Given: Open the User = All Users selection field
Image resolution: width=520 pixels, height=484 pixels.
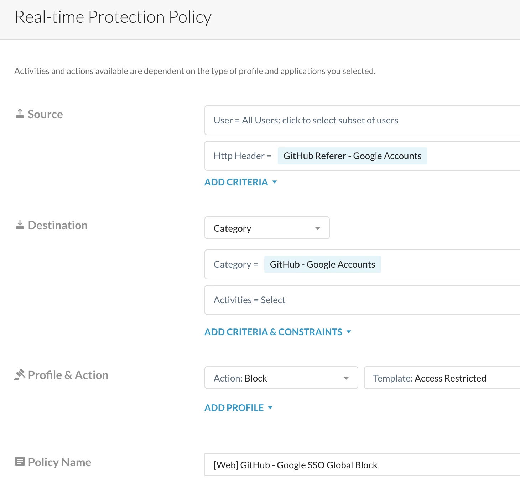Looking at the screenshot, I should click(362, 120).
